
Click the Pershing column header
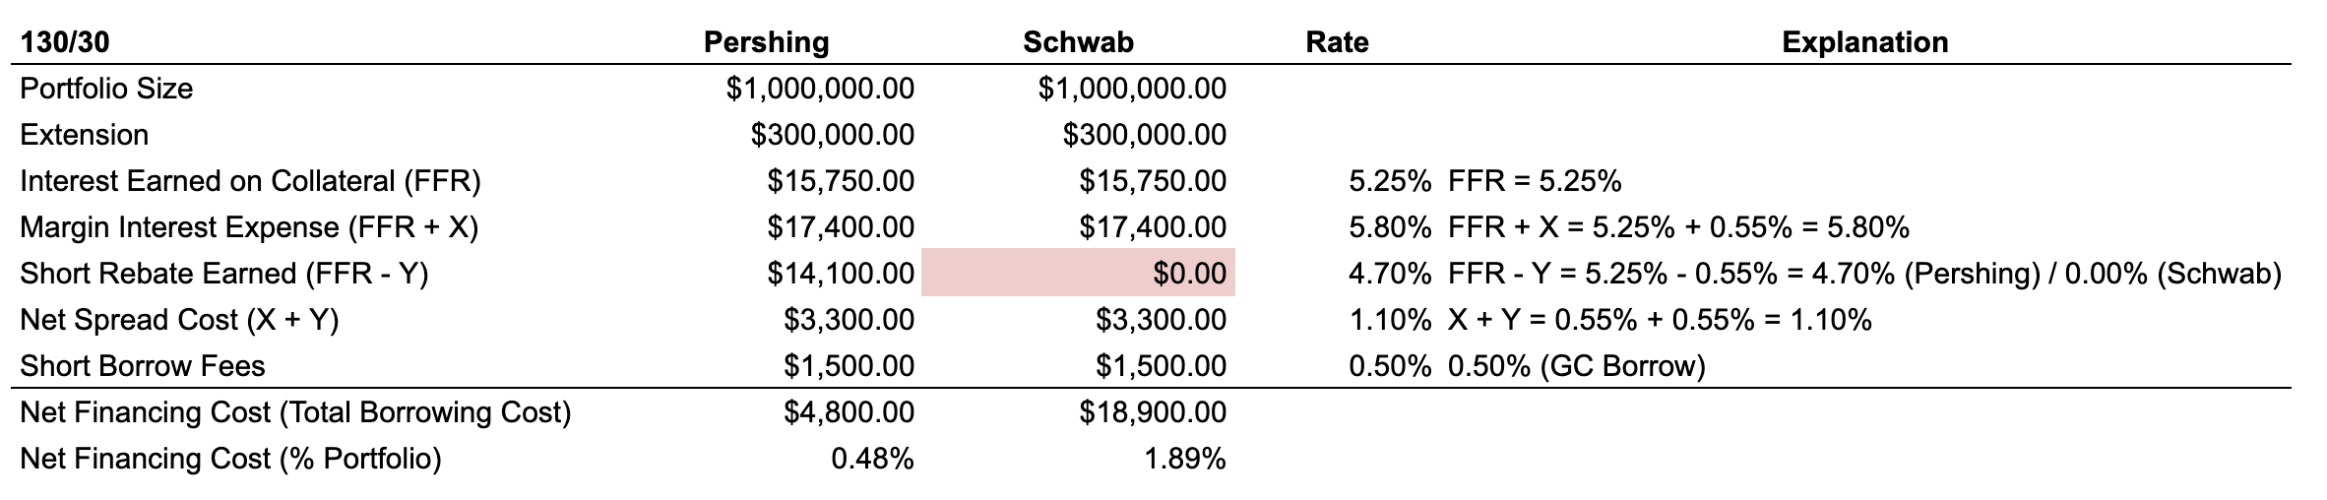pos(766,42)
